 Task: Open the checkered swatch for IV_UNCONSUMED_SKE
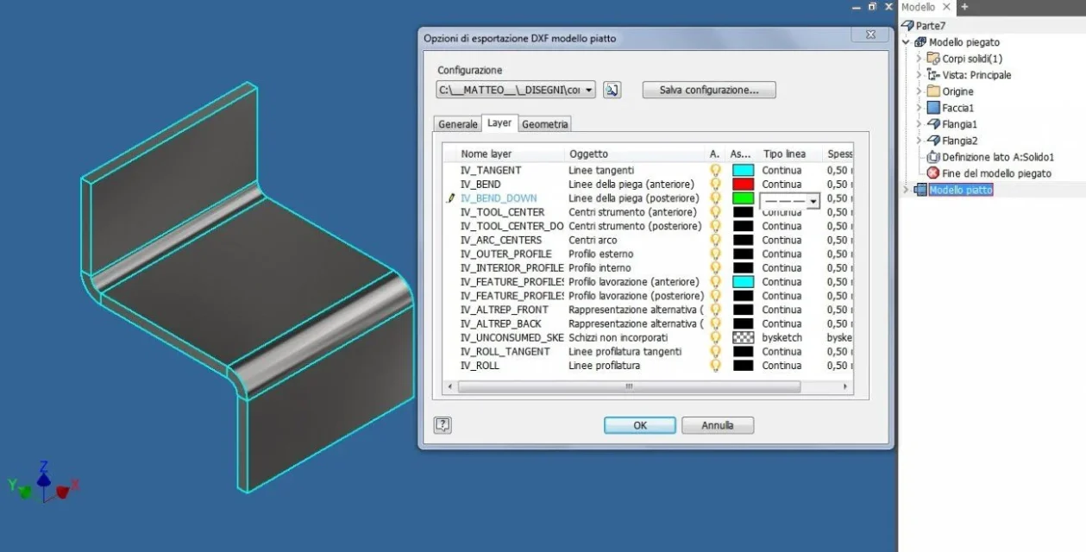click(x=743, y=338)
